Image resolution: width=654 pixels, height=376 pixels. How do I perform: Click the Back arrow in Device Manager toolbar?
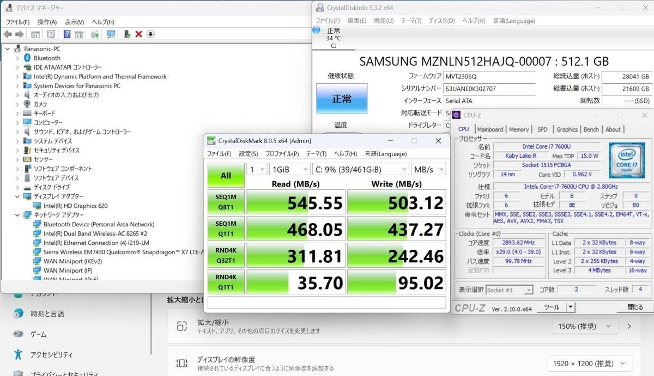[x=8, y=34]
